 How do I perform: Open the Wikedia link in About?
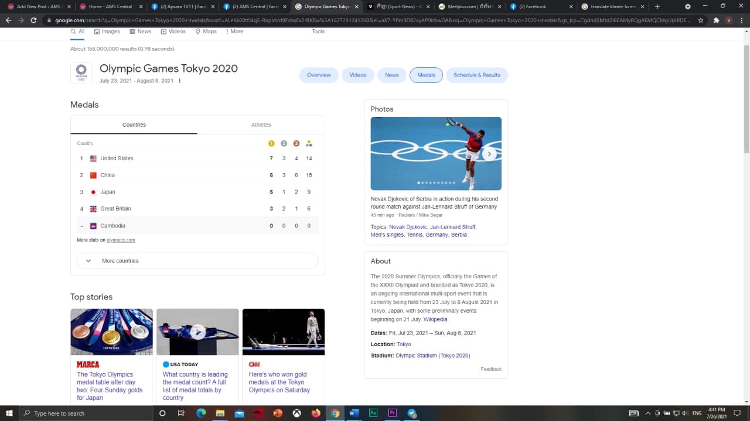pos(435,319)
